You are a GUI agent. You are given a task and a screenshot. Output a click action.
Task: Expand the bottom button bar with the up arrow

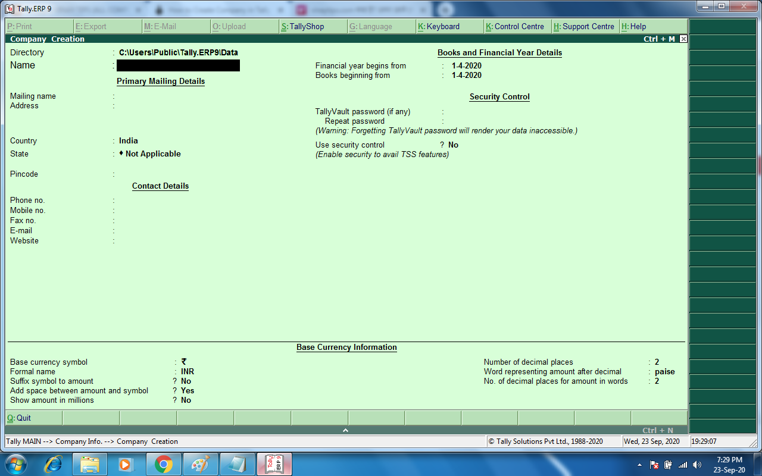346,430
